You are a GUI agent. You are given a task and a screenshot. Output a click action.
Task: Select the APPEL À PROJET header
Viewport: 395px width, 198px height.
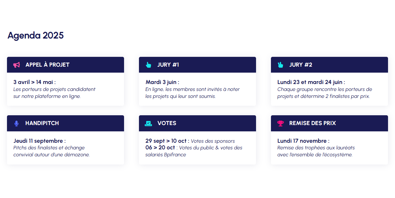65,65
